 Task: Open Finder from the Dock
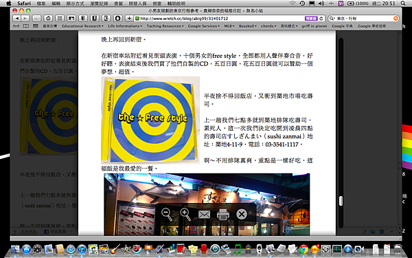15,249
